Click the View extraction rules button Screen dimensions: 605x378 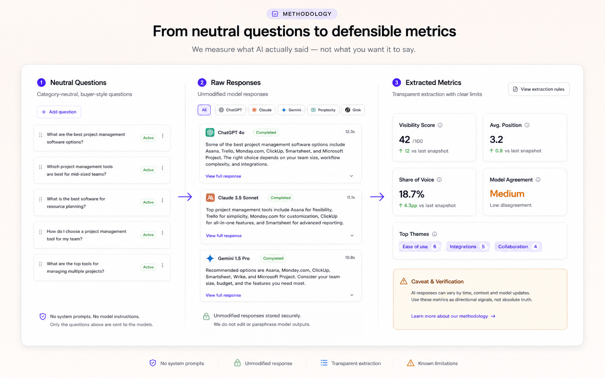[539, 89]
